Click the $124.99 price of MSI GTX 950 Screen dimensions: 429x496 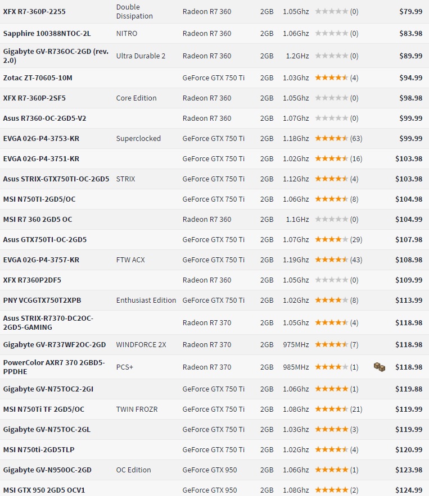pyautogui.click(x=409, y=490)
